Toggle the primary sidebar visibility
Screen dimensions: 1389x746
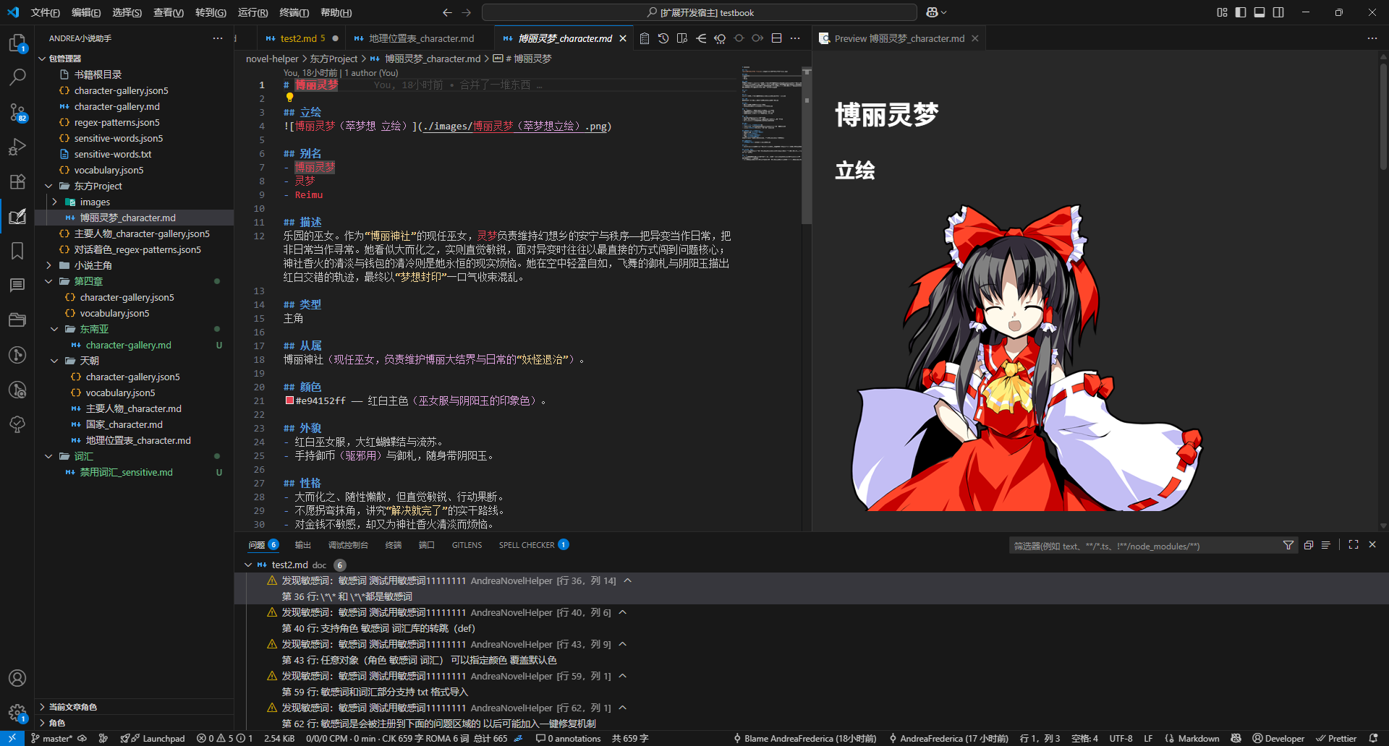point(1240,12)
